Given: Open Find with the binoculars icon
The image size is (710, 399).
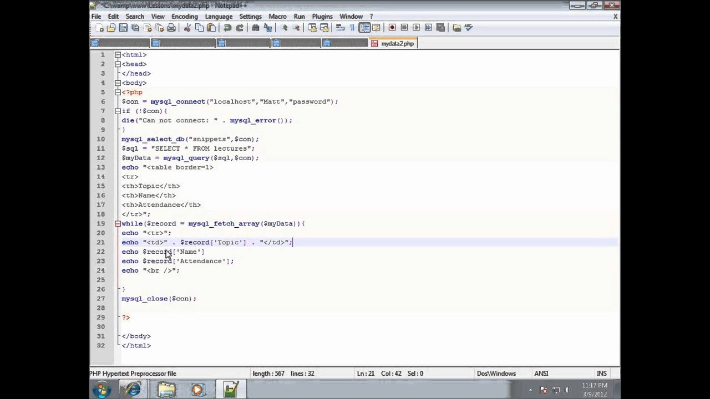Looking at the screenshot, I should click(x=255, y=28).
